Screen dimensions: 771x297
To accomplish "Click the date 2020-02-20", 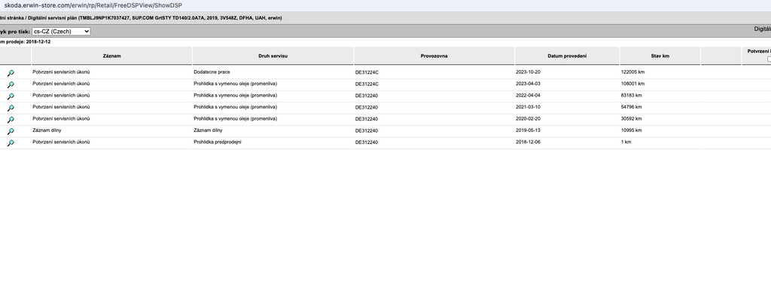I will click(x=528, y=118).
